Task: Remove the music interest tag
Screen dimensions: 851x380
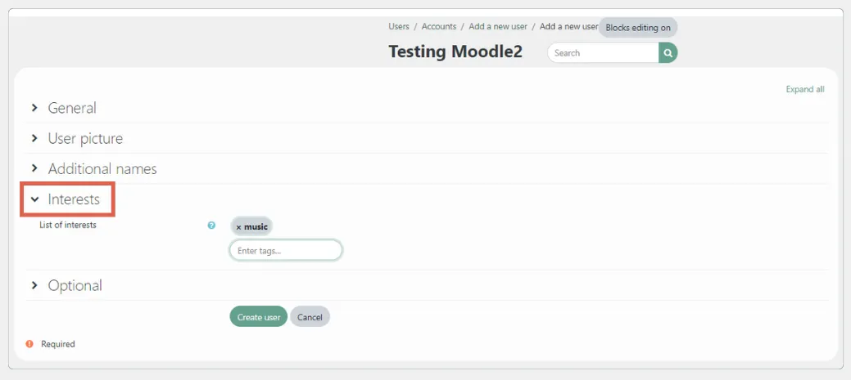Action: [251, 227]
